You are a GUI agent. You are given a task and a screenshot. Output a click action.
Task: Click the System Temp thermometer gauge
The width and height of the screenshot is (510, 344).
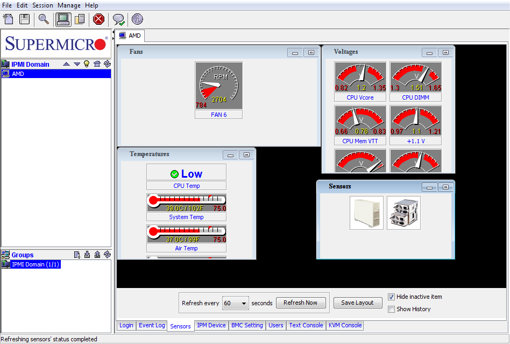click(186, 202)
